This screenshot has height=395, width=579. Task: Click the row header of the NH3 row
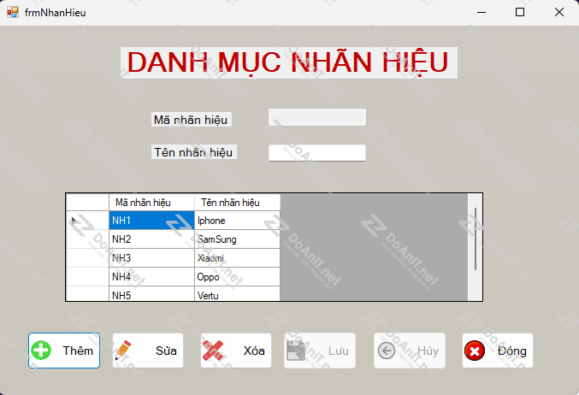click(x=87, y=258)
